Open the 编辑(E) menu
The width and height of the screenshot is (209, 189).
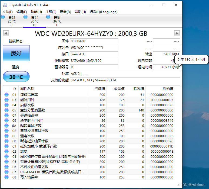pos(22,12)
